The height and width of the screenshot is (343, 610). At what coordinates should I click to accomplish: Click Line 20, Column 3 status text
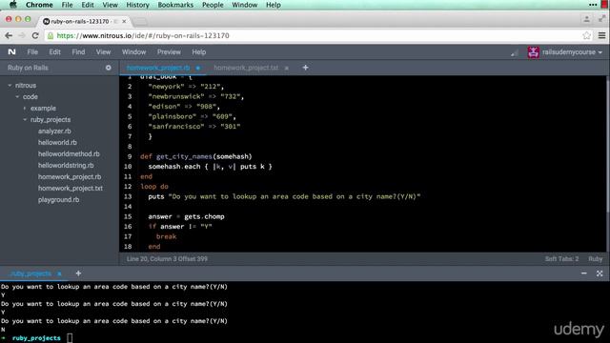pos(167,258)
